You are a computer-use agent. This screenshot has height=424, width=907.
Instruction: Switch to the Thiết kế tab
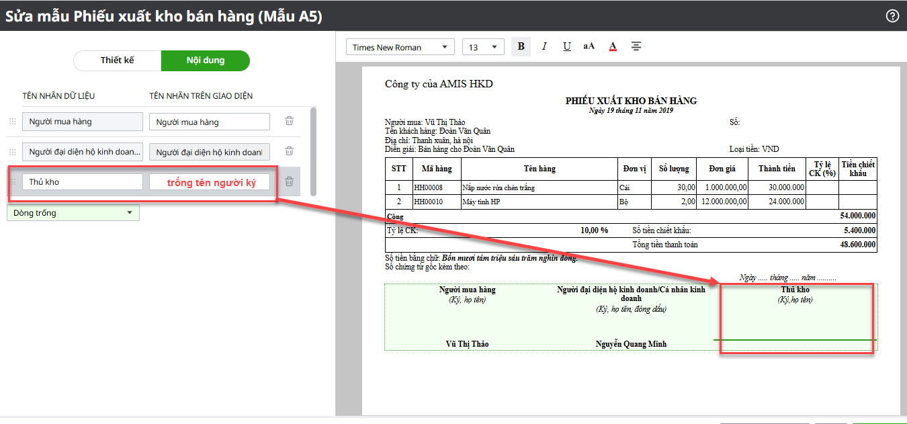[118, 60]
